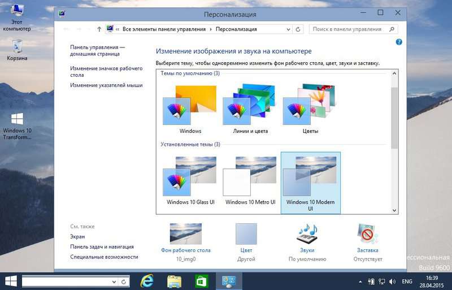Apply the Windows 10 Metro UI theme

(x=250, y=180)
